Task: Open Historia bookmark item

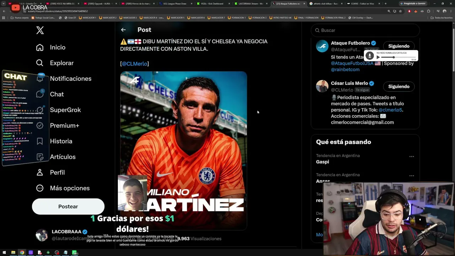Action: tap(40, 141)
